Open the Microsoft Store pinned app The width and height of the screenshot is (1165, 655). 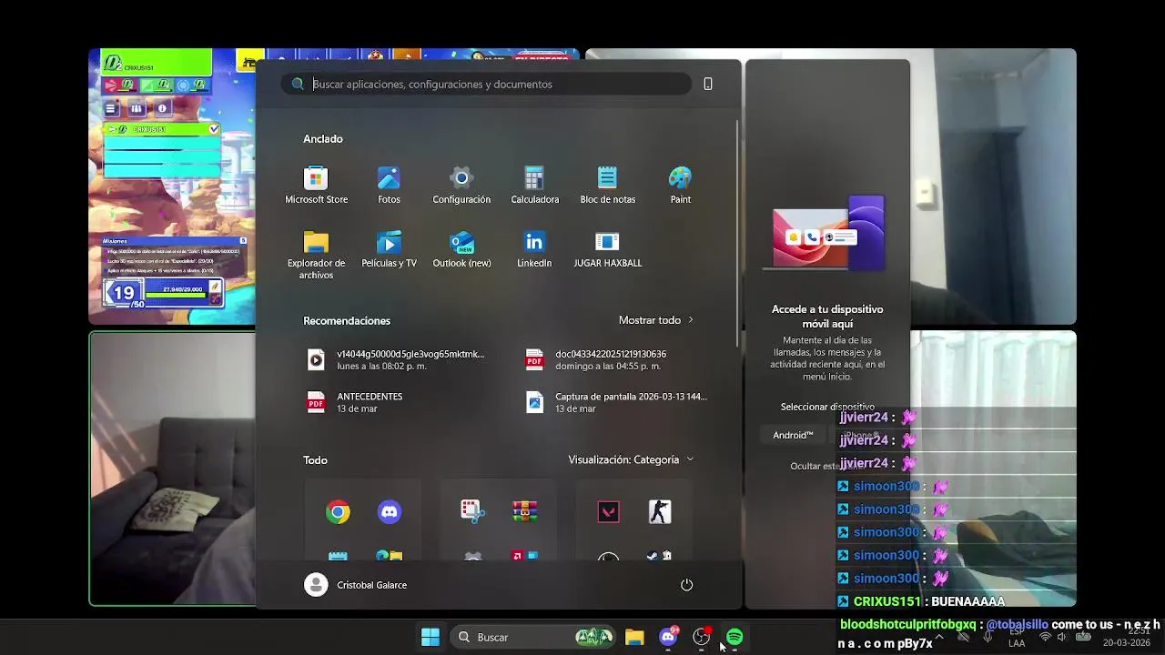point(316,186)
